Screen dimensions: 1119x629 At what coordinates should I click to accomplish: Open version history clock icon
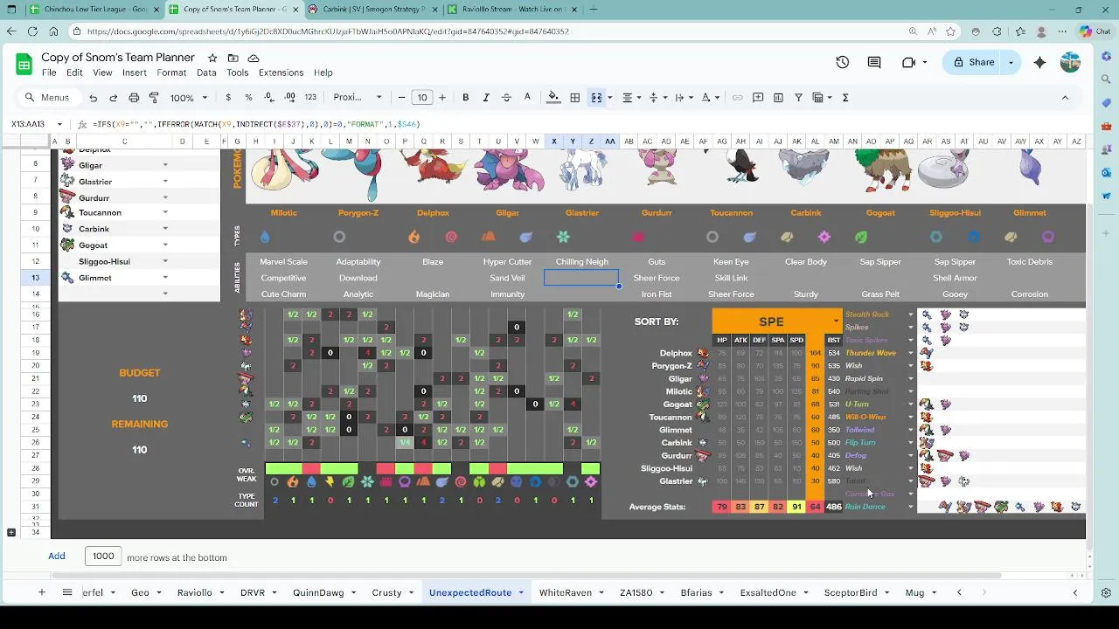[x=843, y=62]
